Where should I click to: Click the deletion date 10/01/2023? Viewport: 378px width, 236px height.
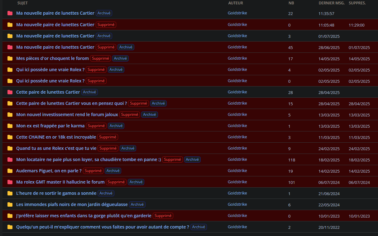pos(359,216)
